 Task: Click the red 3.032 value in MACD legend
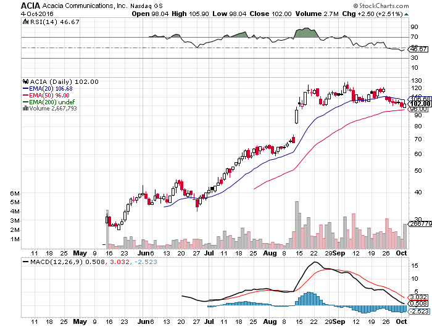(120, 262)
